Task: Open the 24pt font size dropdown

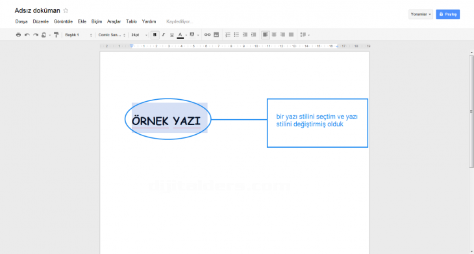Action: 139,35
